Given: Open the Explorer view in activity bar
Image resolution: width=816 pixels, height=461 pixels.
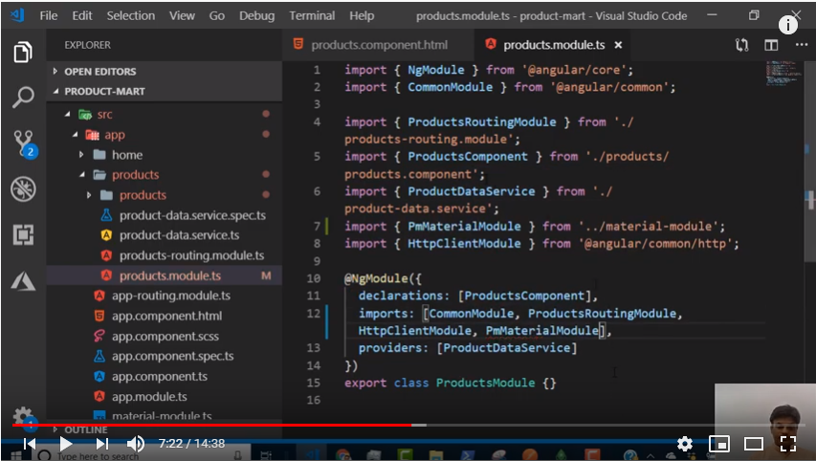Looking at the screenshot, I should click(x=23, y=53).
